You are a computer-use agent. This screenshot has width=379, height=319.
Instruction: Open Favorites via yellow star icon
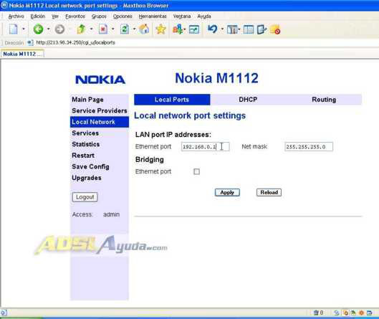[x=161, y=29]
